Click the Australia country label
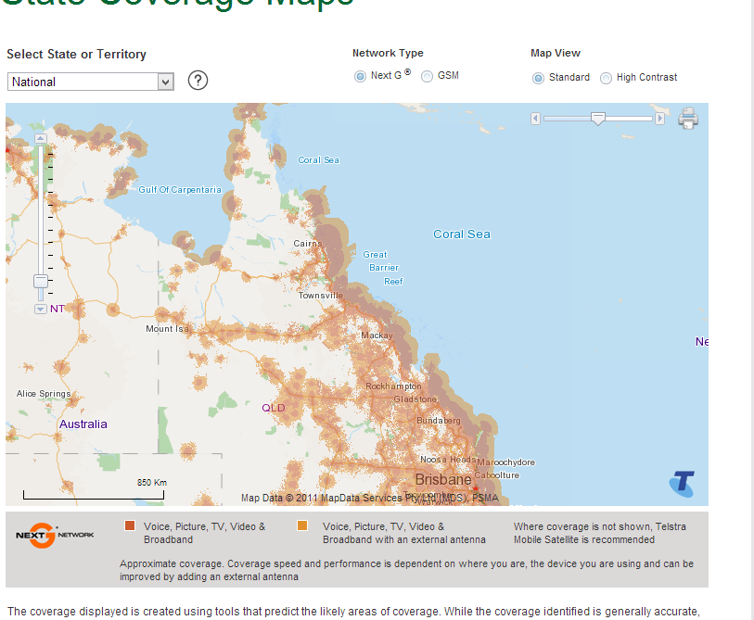This screenshot has width=754, height=620. (x=83, y=424)
